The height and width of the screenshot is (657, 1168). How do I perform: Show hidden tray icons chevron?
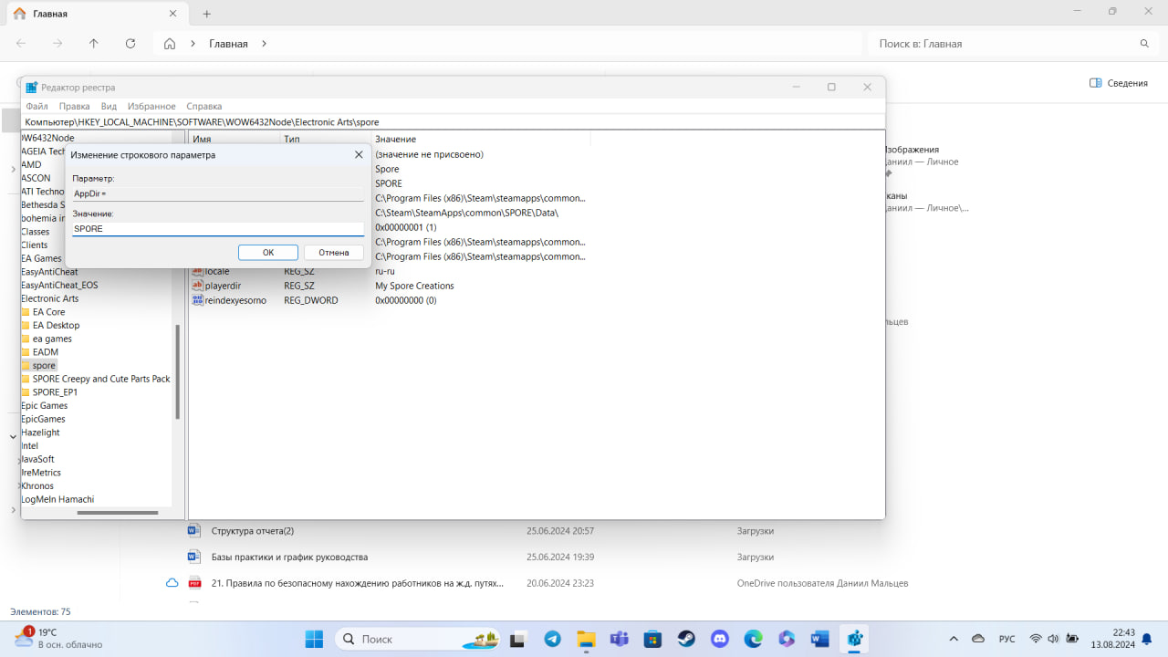(954, 639)
